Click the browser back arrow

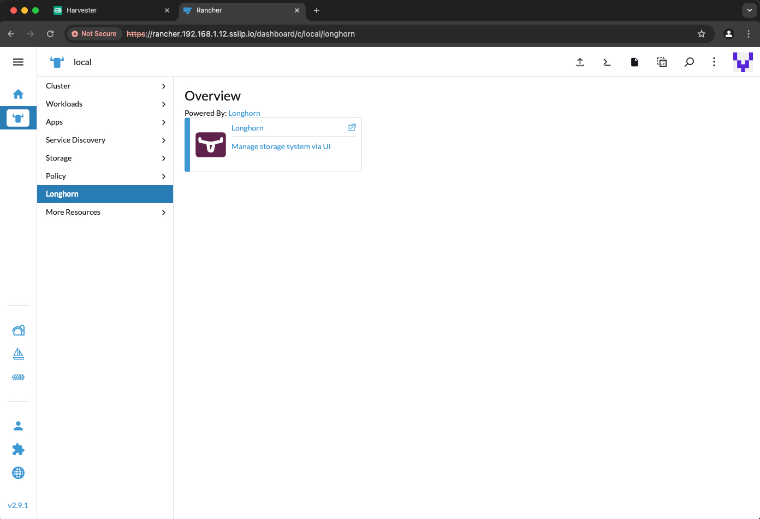click(11, 34)
